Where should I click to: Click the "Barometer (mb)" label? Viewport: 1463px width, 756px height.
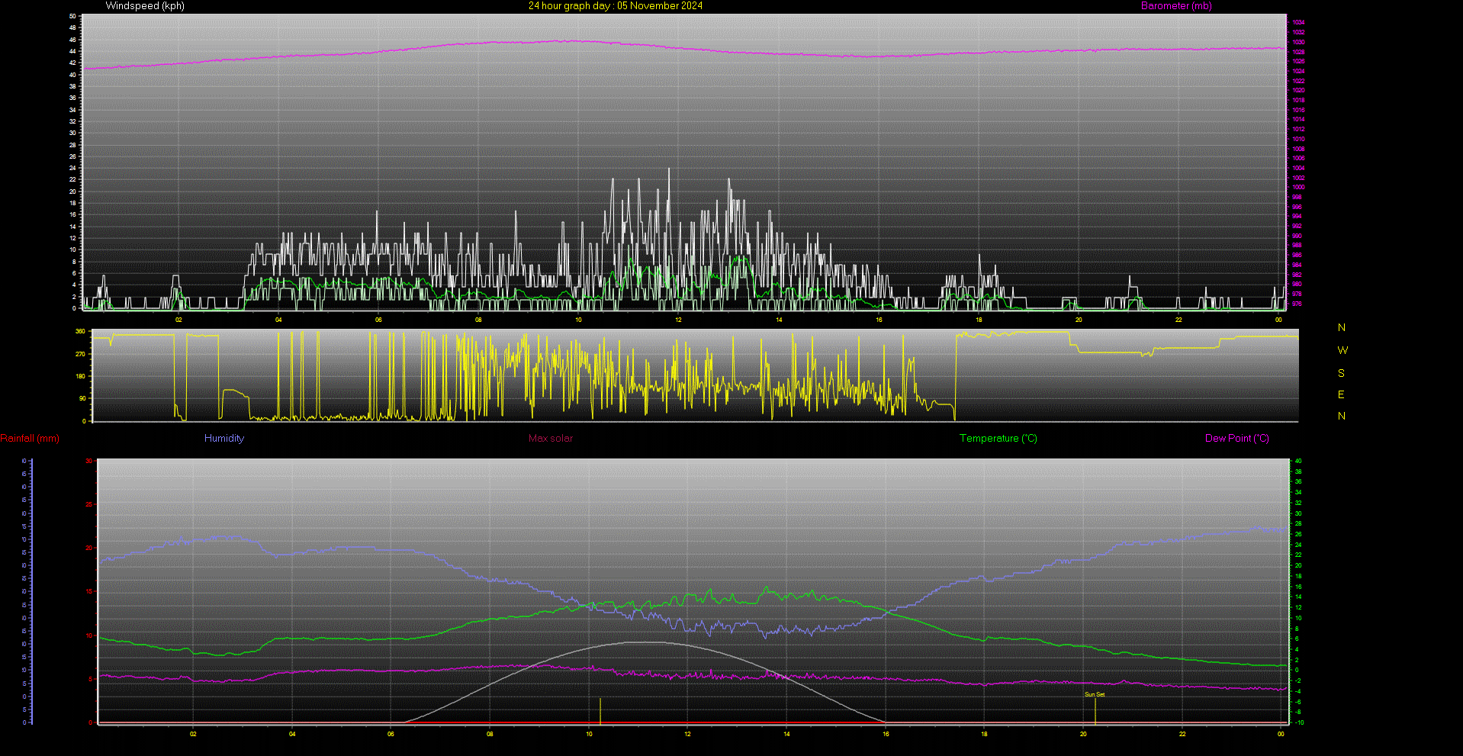coord(1176,6)
